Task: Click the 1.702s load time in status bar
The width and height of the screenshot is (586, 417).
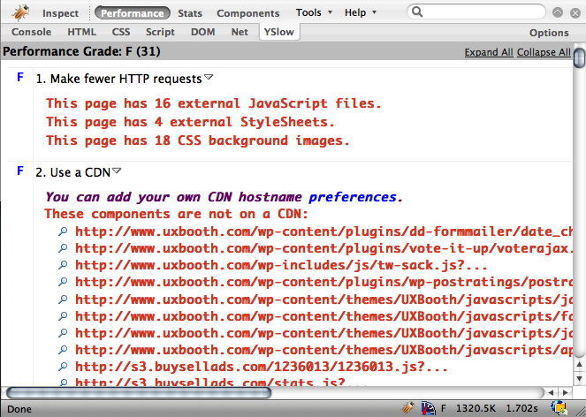Action: (x=521, y=408)
